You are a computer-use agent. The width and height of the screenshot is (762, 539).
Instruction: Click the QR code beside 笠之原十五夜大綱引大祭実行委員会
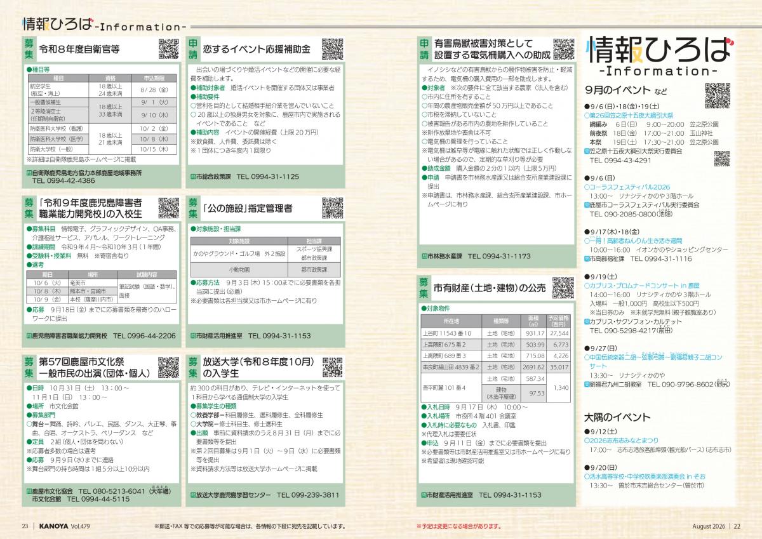tap(721, 159)
